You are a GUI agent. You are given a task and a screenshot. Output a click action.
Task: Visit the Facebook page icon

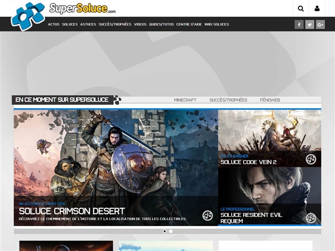point(299,25)
